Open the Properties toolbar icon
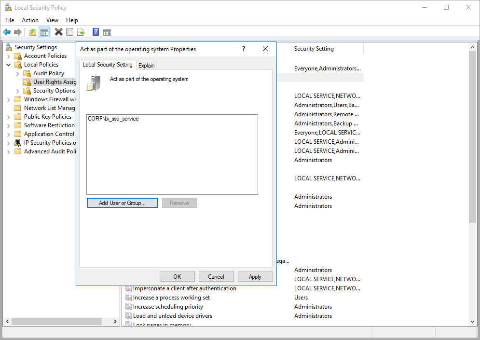Screen dimensions: 480x340 coord(69,32)
